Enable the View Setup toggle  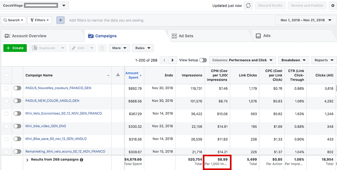(203, 60)
